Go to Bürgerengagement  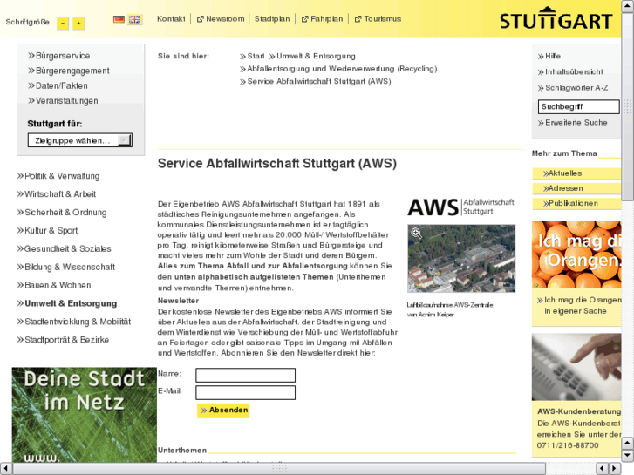coord(69,71)
